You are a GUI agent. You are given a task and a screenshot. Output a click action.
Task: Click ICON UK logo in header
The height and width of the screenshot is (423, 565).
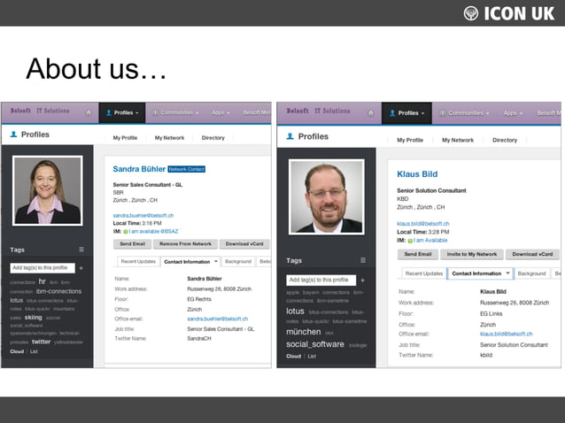pos(509,13)
